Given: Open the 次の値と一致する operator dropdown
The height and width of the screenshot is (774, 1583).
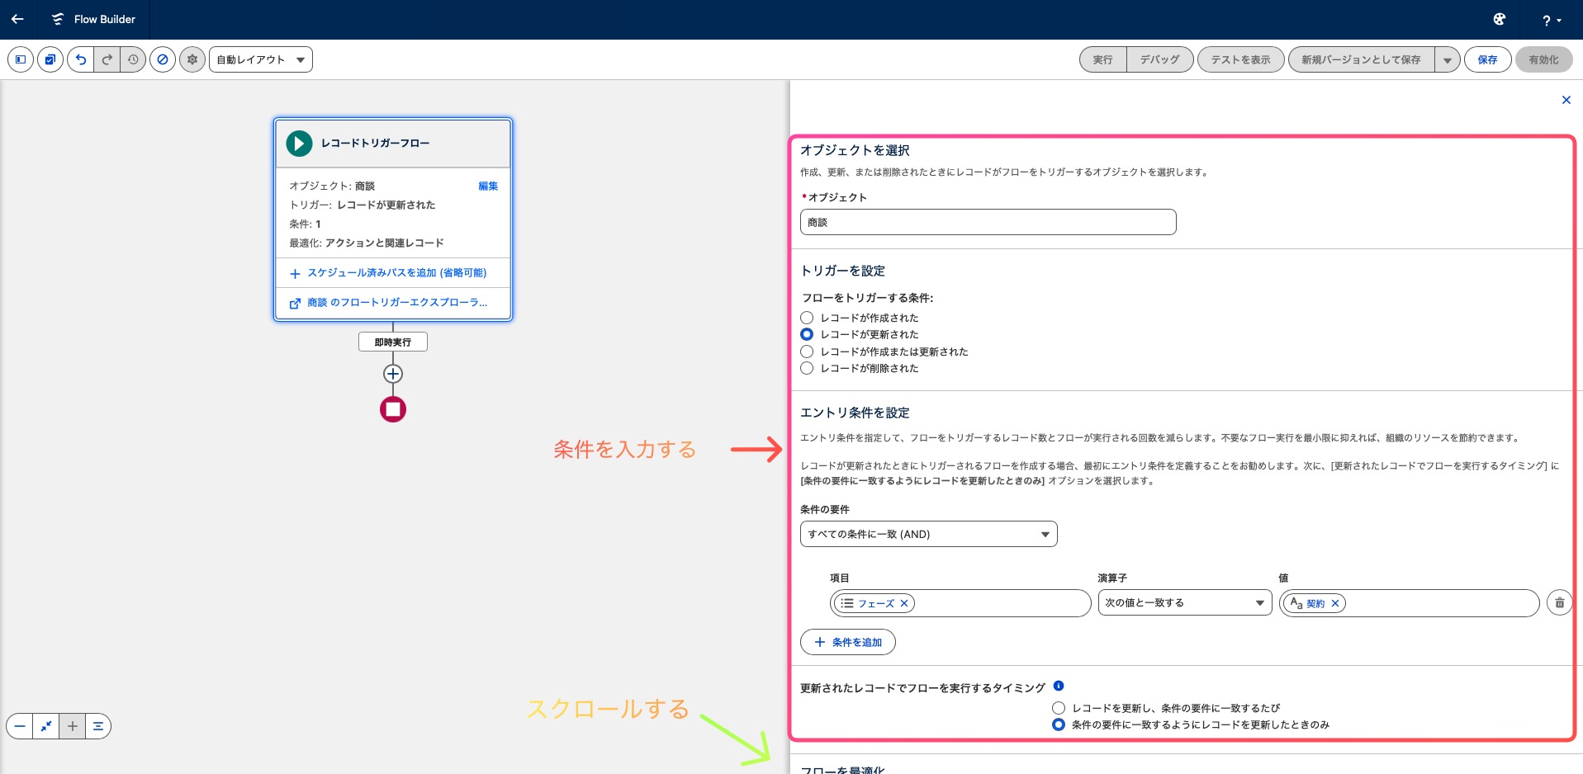Looking at the screenshot, I should 1185,603.
